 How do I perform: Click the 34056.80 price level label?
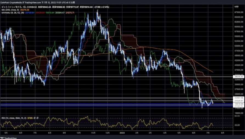pos(239,77)
